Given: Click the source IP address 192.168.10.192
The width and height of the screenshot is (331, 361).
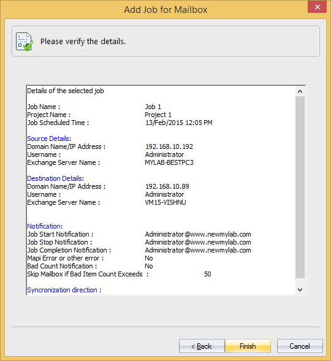Looking at the screenshot, I should 169,146.
